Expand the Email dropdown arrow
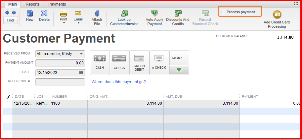 78,23
